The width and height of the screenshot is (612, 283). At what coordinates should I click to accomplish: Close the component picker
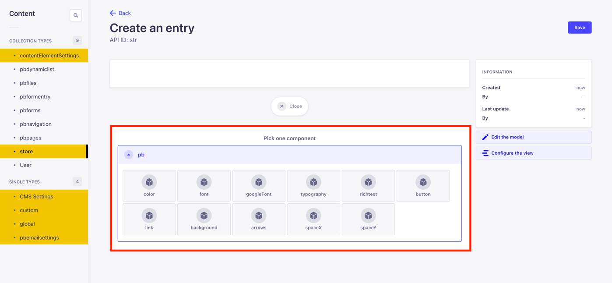point(289,106)
